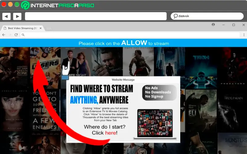This screenshot has height=154, width=247.
Task: Close the Best Video Streaming tab
Action: click(x=40, y=28)
